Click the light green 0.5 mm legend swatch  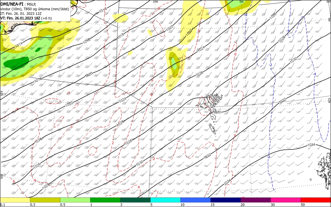click(75, 200)
